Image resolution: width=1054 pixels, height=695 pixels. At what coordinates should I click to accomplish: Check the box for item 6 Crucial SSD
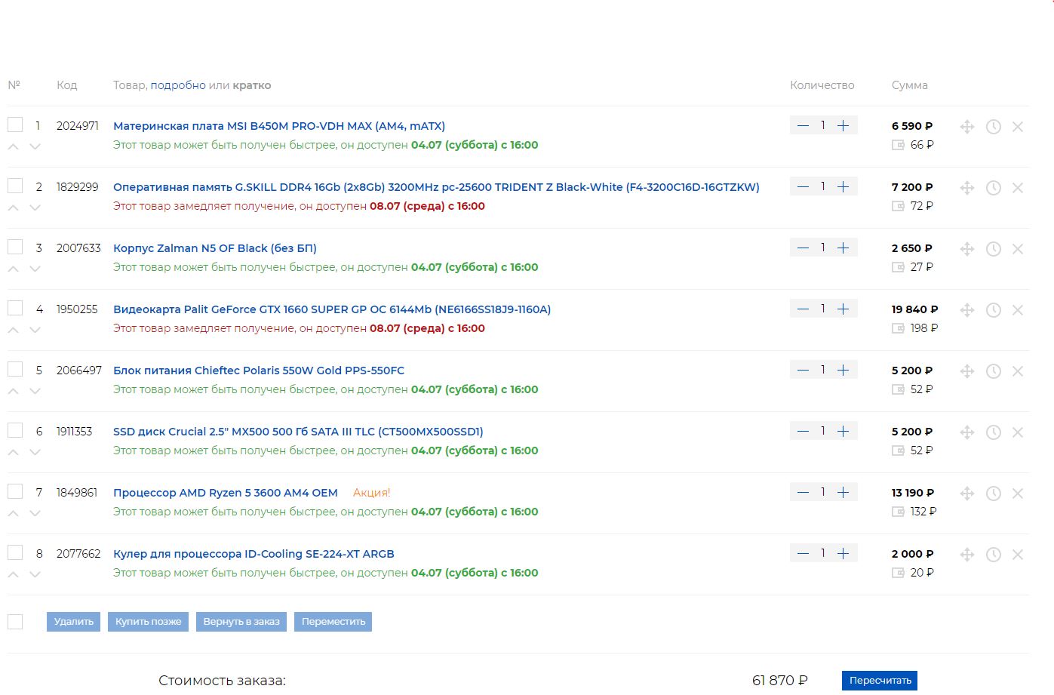tap(15, 430)
